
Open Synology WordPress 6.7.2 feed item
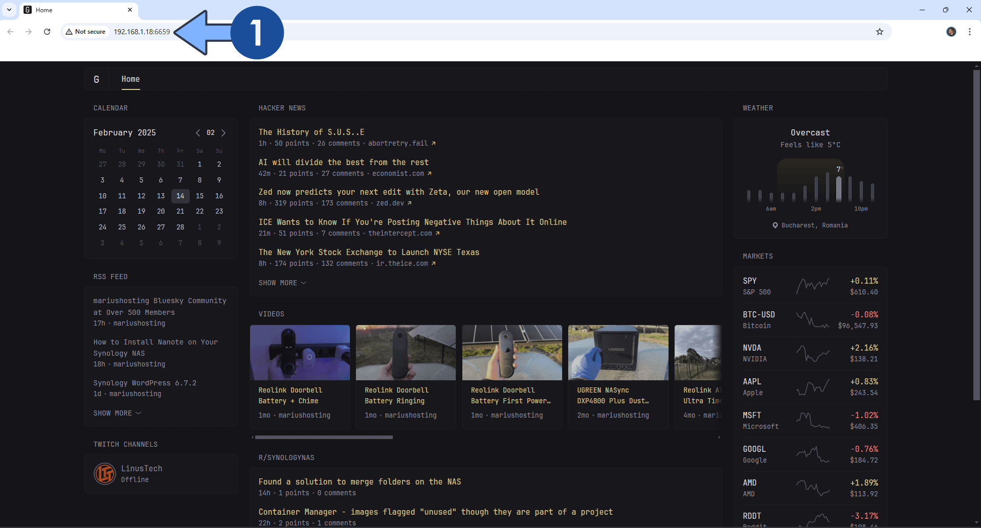click(x=145, y=383)
